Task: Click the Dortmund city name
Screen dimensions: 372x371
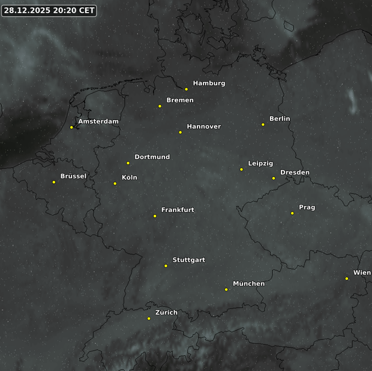Action: click(152, 157)
